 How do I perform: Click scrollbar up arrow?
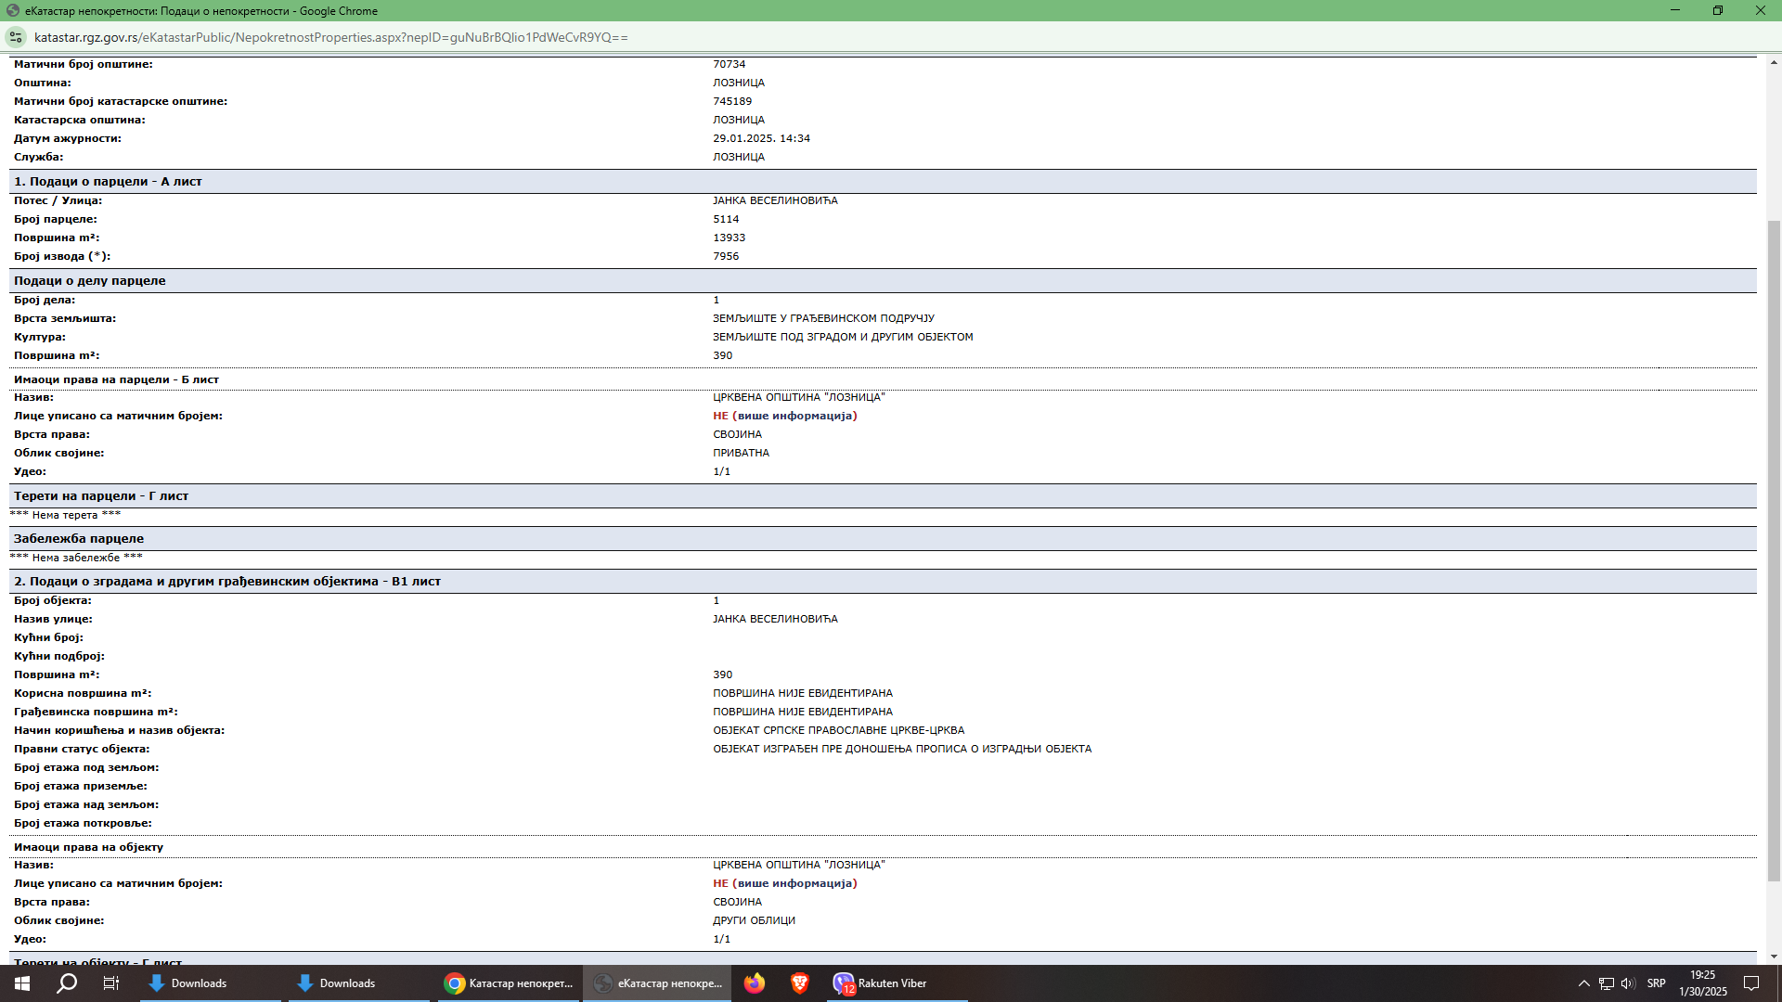point(1774,63)
